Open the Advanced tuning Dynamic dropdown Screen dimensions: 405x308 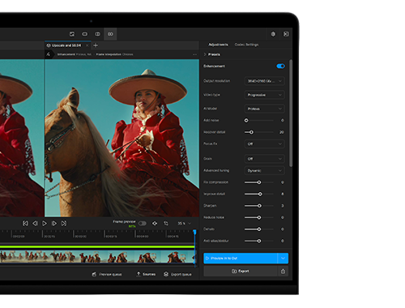click(265, 170)
